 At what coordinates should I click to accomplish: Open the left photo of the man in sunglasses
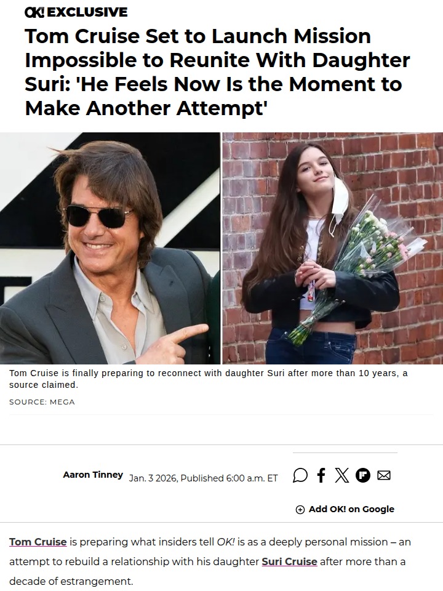[110, 248]
